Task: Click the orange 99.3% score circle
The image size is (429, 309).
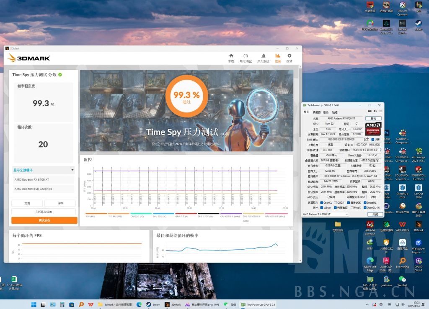Action: point(186,96)
